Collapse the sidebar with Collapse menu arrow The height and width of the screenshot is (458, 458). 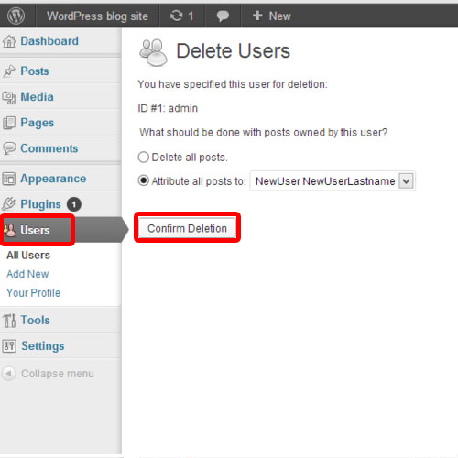(x=9, y=374)
